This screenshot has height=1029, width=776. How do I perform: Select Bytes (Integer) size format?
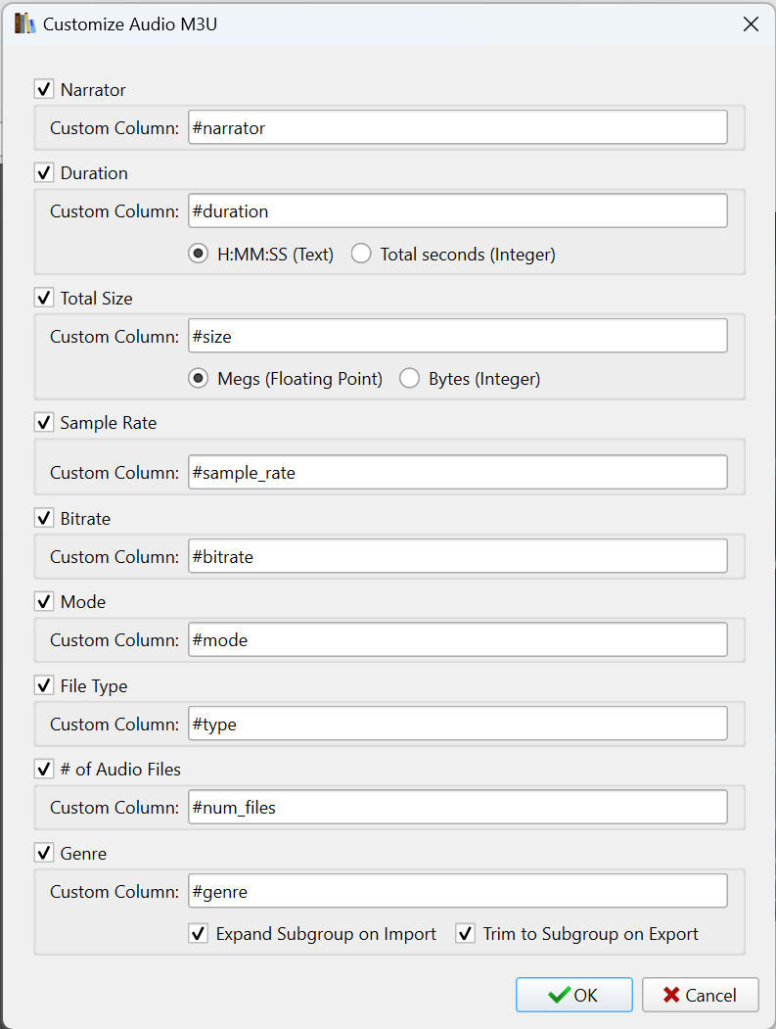coord(410,379)
